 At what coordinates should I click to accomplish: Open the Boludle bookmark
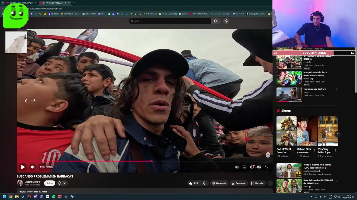[183, 14]
